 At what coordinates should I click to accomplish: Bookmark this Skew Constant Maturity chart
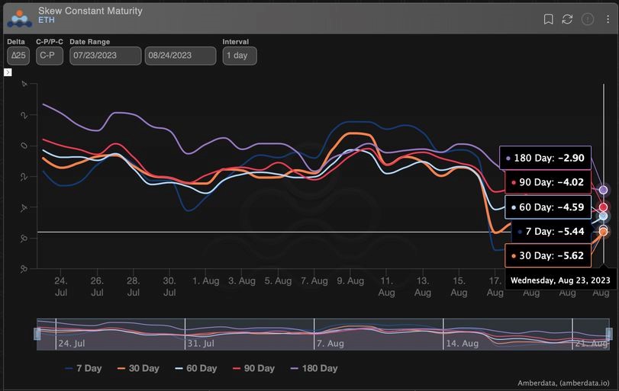(x=548, y=19)
